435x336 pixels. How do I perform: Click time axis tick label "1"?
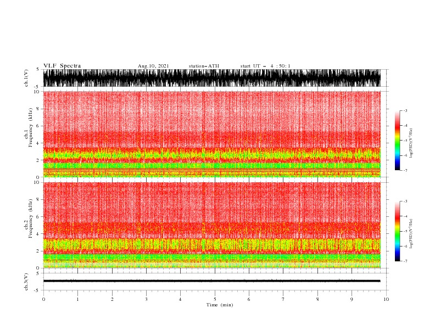(77, 299)
